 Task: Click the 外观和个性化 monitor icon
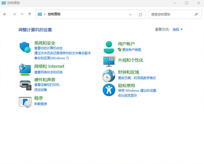(109, 61)
